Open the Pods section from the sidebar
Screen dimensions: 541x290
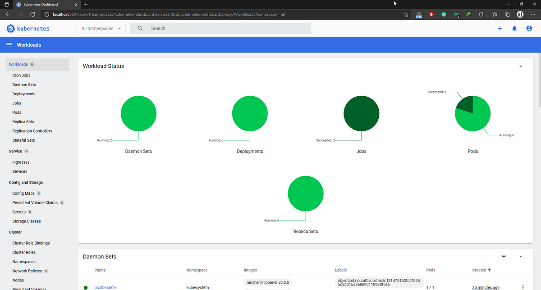[17, 112]
